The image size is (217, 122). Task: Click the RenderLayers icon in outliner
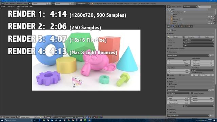coord(172,12)
